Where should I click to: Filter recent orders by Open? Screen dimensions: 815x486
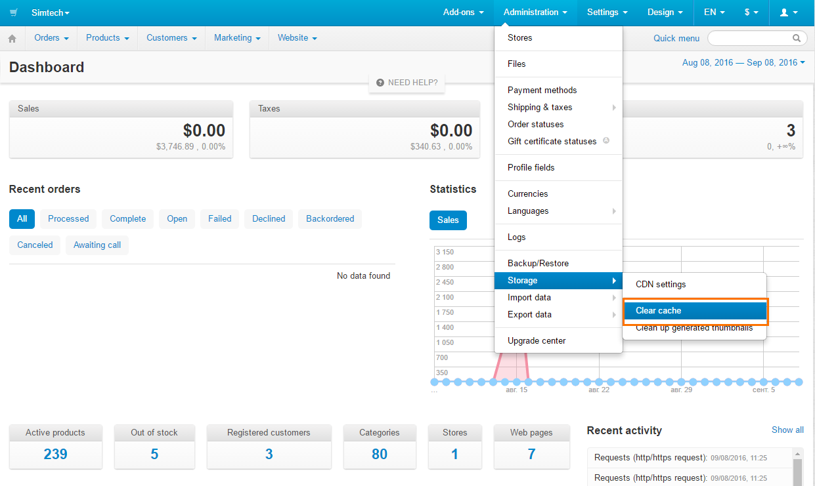pos(177,219)
